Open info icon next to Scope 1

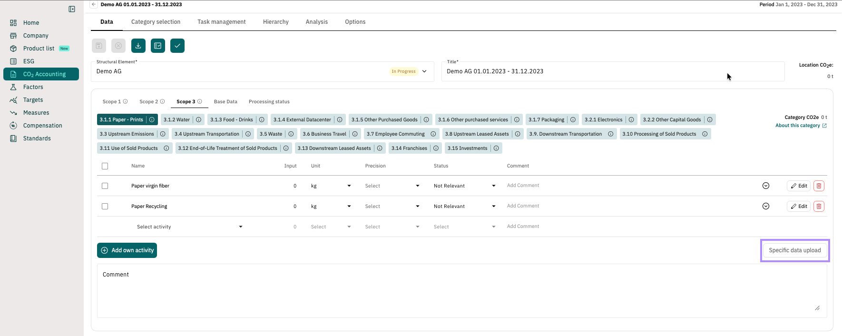coord(125,101)
